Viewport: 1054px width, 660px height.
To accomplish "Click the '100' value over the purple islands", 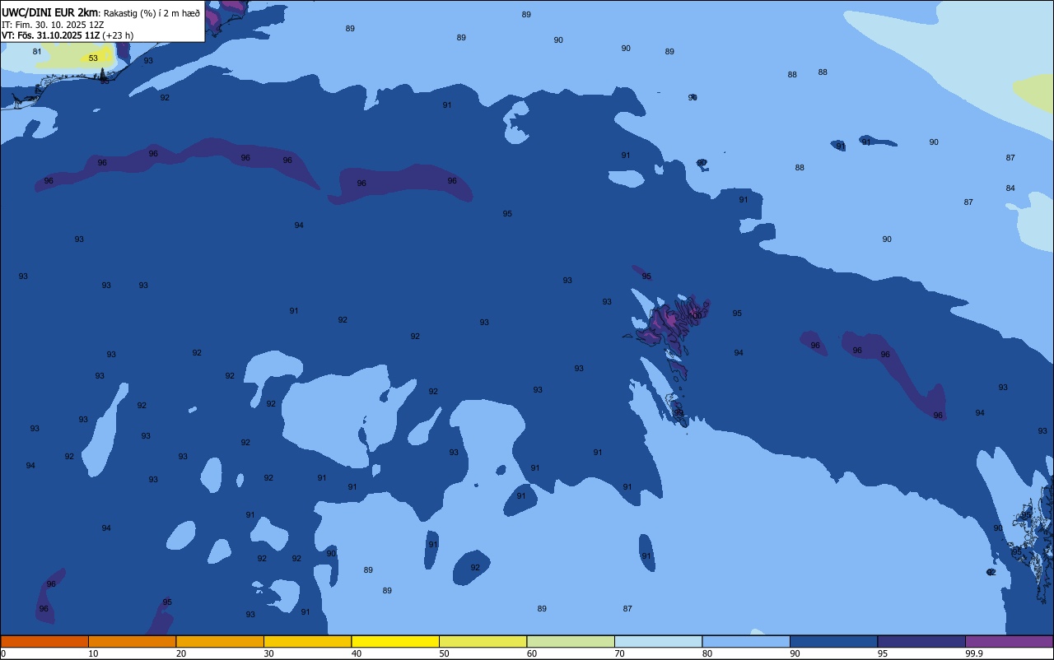I will [696, 316].
